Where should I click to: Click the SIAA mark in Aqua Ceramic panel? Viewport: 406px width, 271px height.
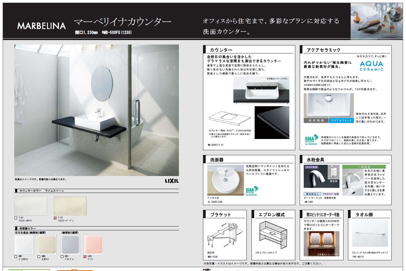pyautogui.click(x=311, y=140)
